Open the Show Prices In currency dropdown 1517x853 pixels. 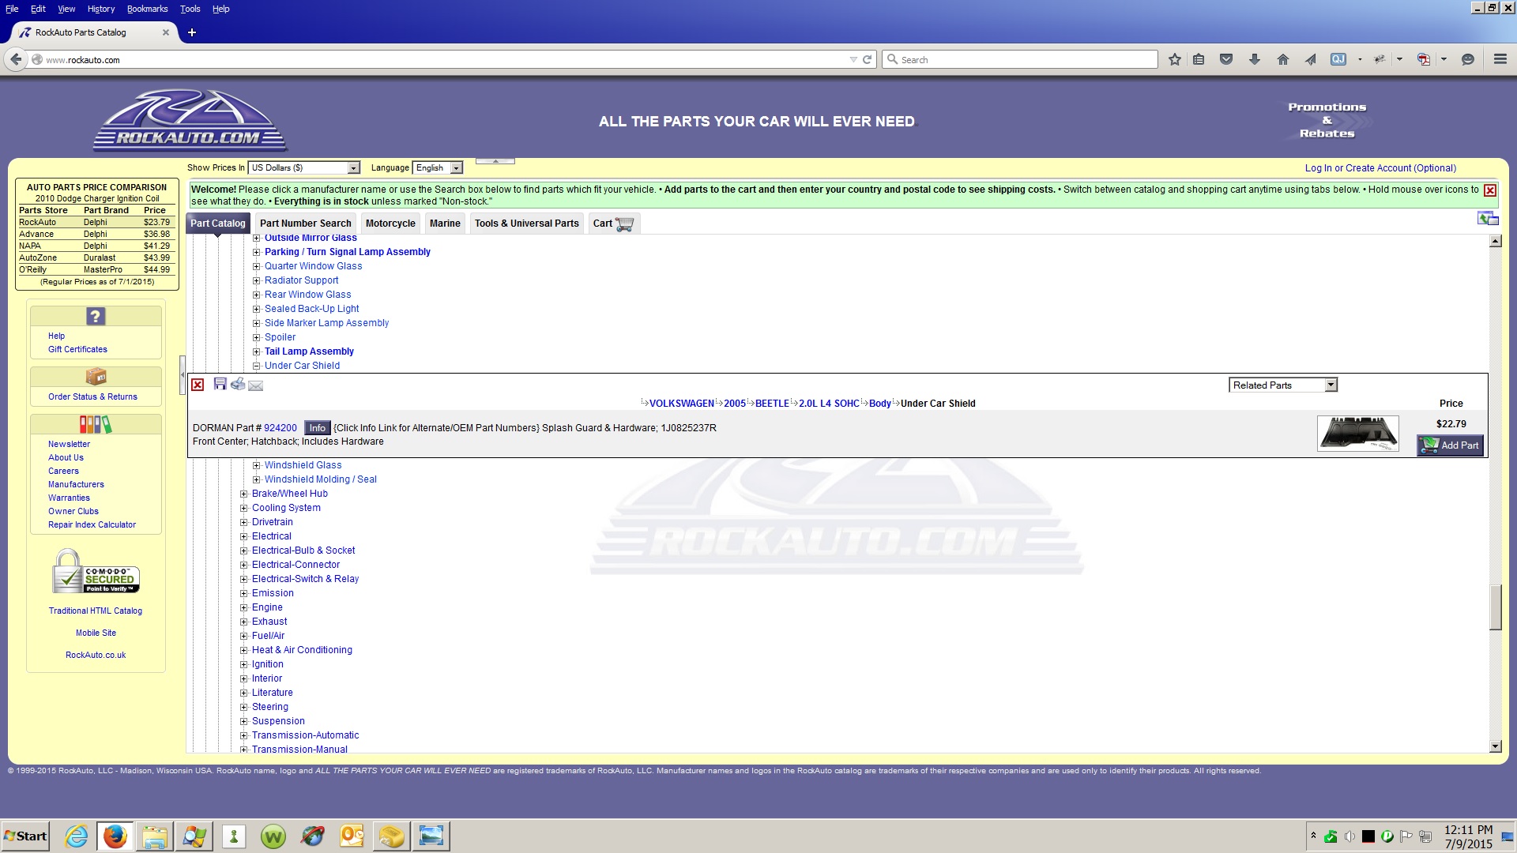[x=304, y=167]
